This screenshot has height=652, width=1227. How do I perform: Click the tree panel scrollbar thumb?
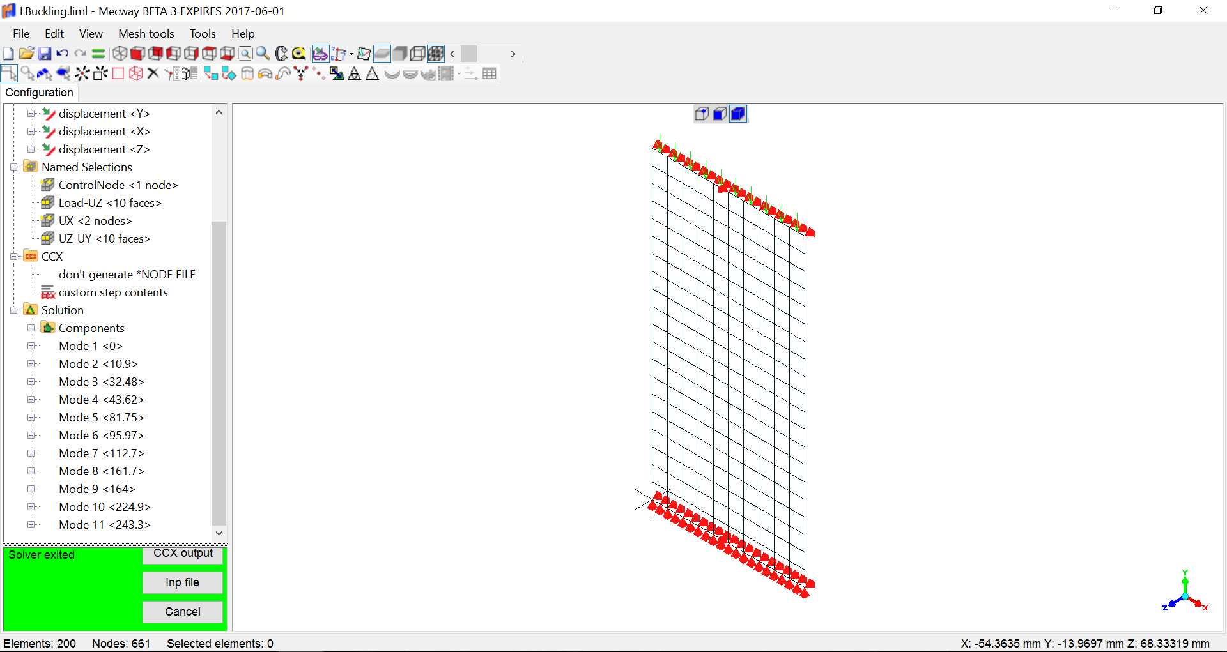(x=219, y=372)
